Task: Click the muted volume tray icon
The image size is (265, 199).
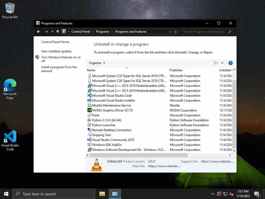Action: (x=231, y=194)
